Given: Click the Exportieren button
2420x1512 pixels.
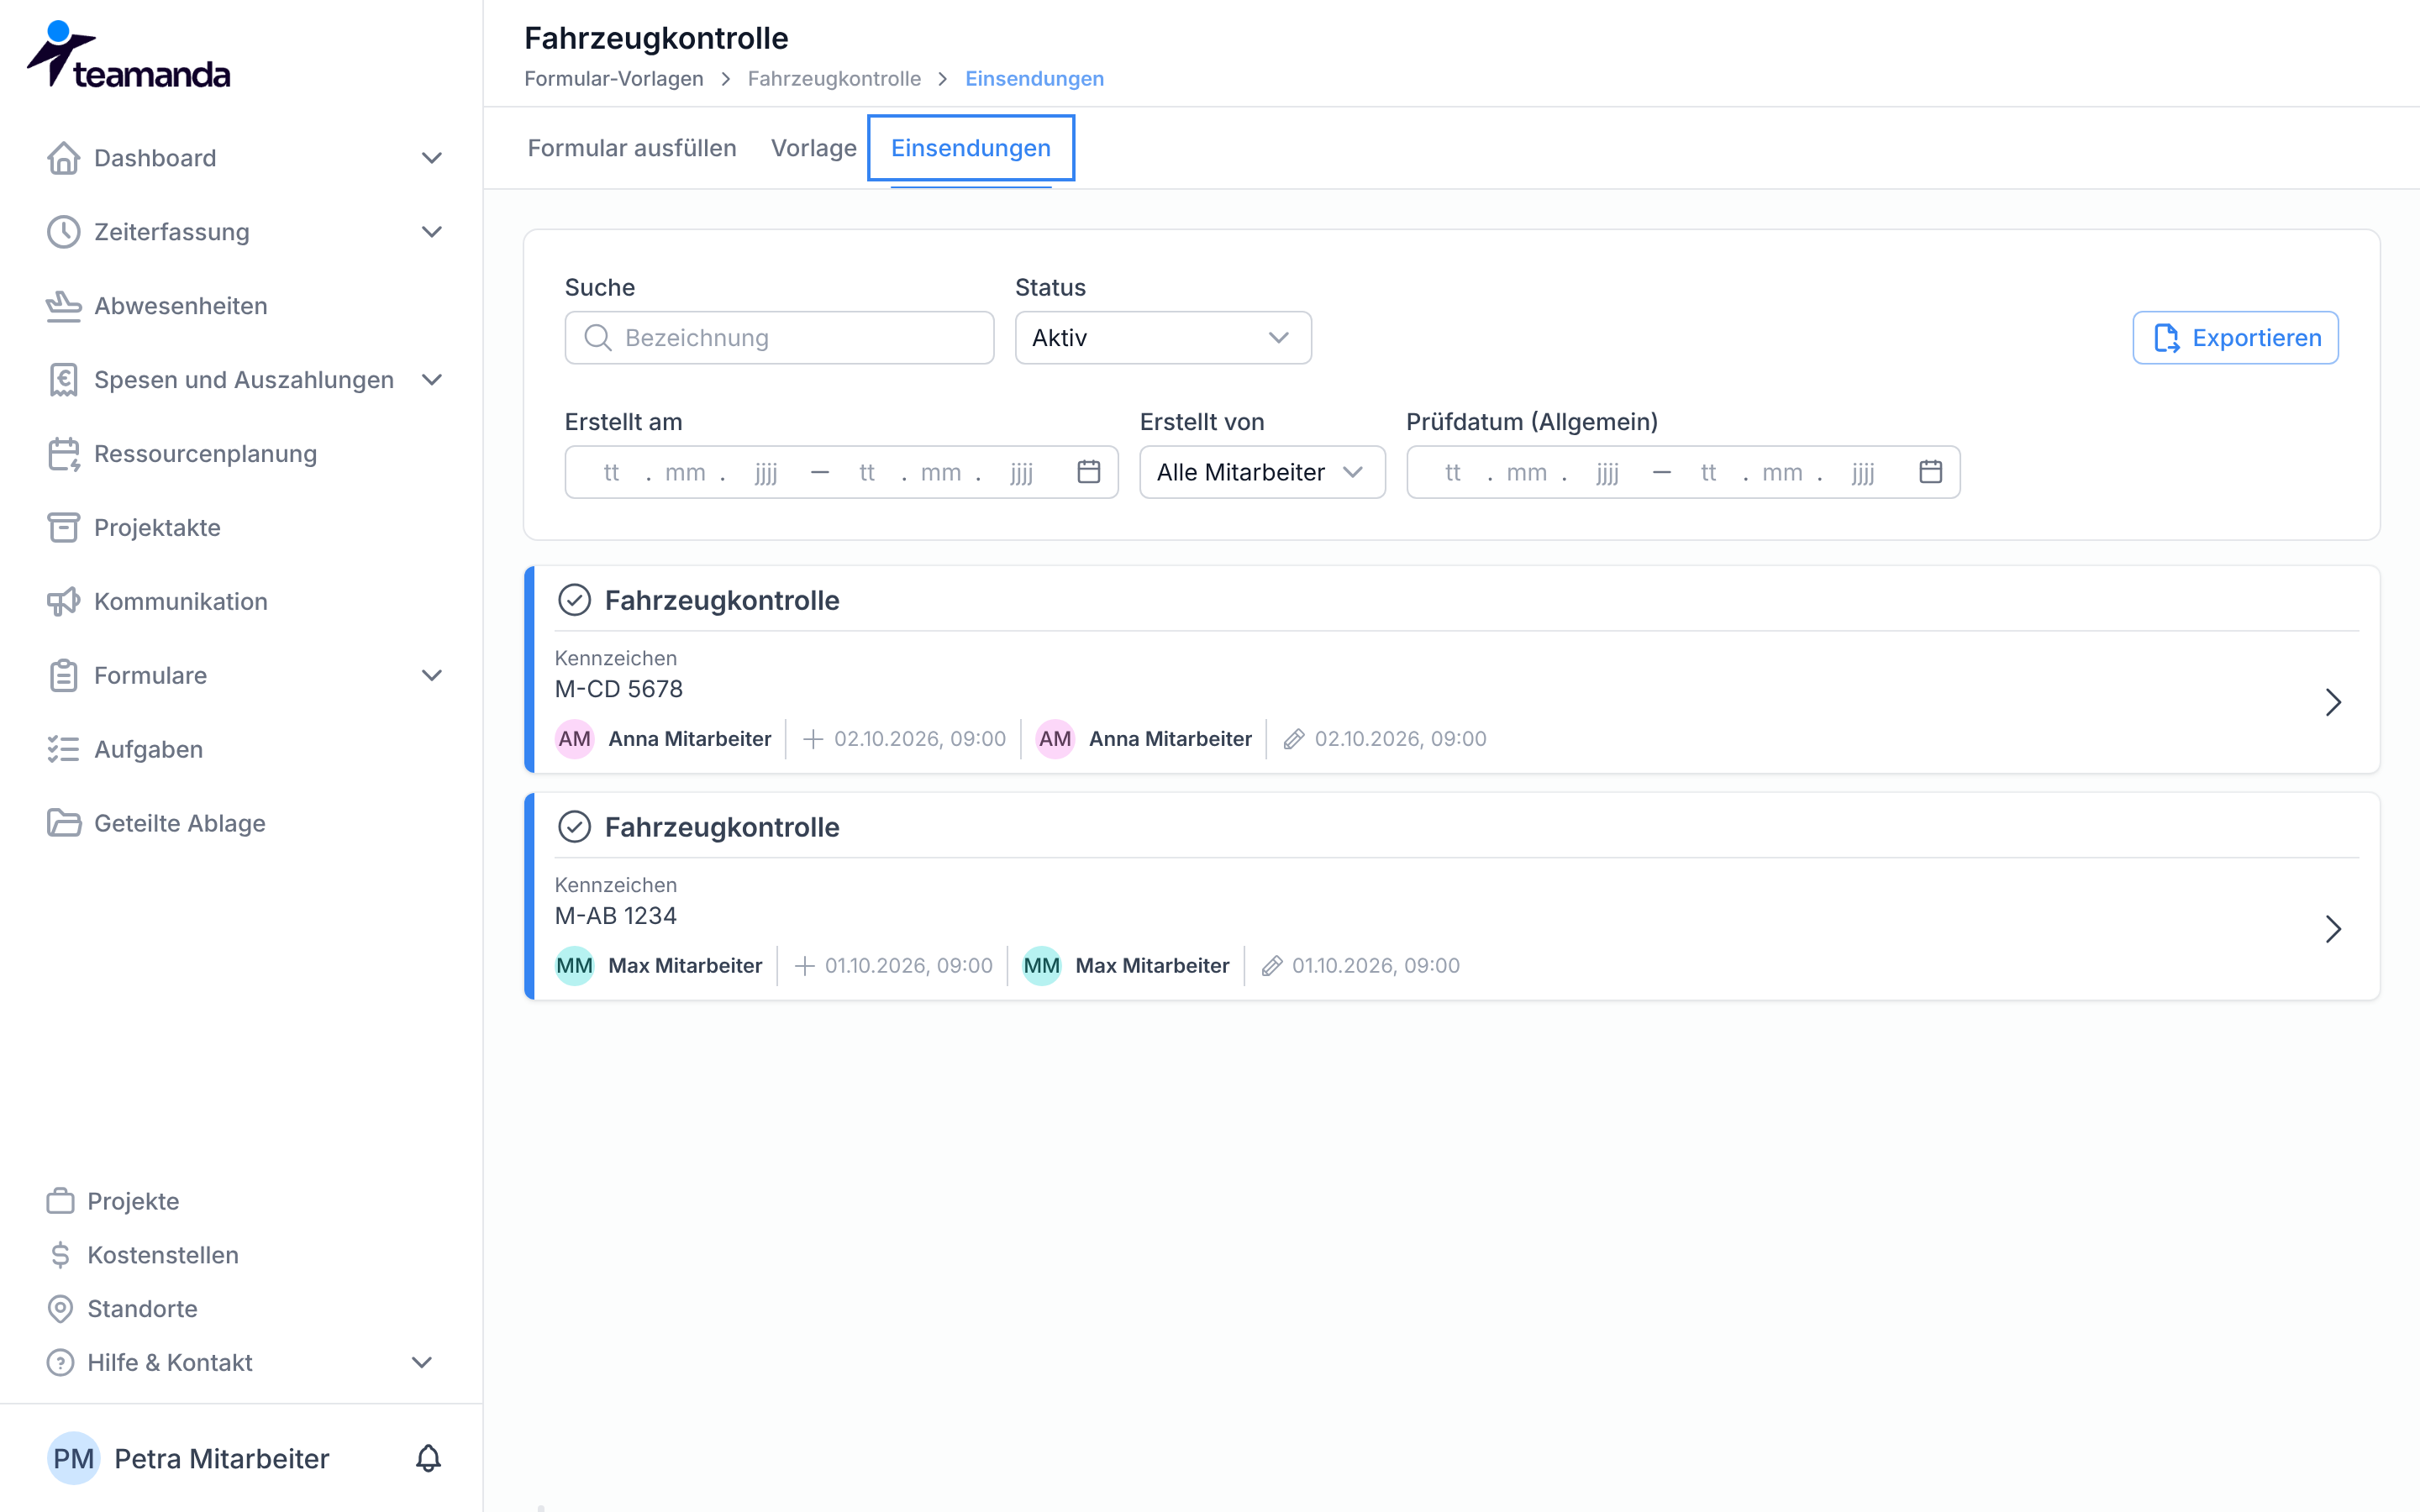Looking at the screenshot, I should [2235, 338].
